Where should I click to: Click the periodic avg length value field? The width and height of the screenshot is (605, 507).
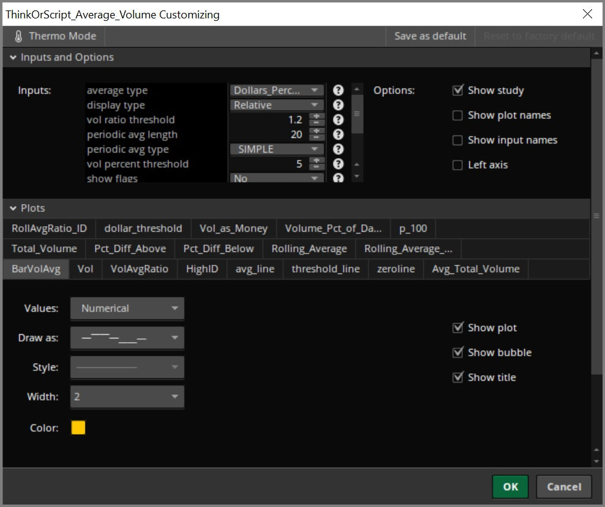coord(269,134)
